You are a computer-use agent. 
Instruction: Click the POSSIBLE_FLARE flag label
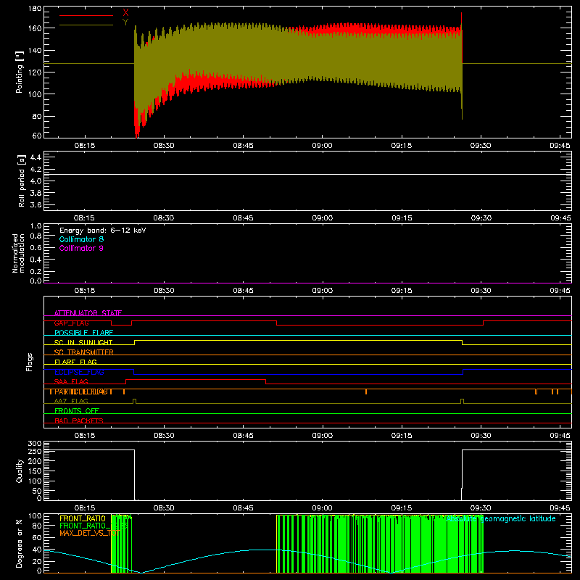click(83, 333)
